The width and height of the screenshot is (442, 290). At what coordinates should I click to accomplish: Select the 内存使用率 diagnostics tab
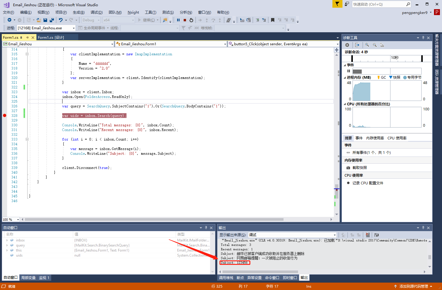[x=375, y=138]
